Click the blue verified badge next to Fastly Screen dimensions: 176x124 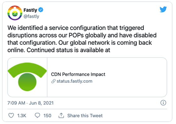[x=41, y=10]
